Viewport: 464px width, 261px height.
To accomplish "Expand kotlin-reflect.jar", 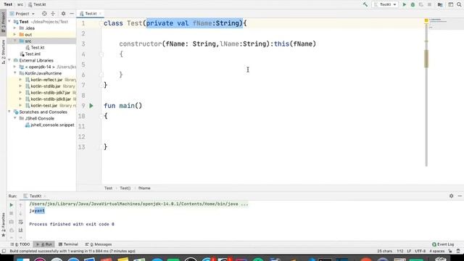I will click(x=20, y=80).
